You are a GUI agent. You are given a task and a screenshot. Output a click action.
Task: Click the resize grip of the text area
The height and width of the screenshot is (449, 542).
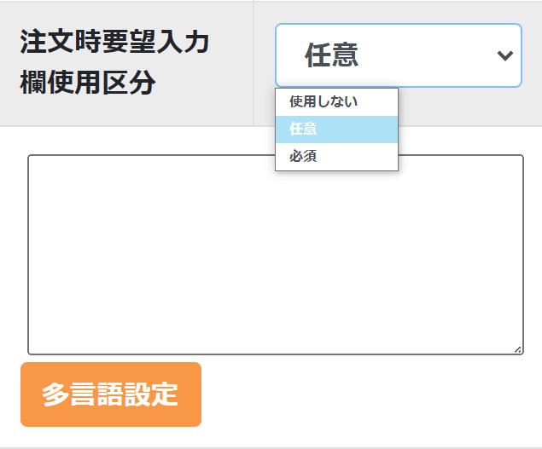point(518,349)
